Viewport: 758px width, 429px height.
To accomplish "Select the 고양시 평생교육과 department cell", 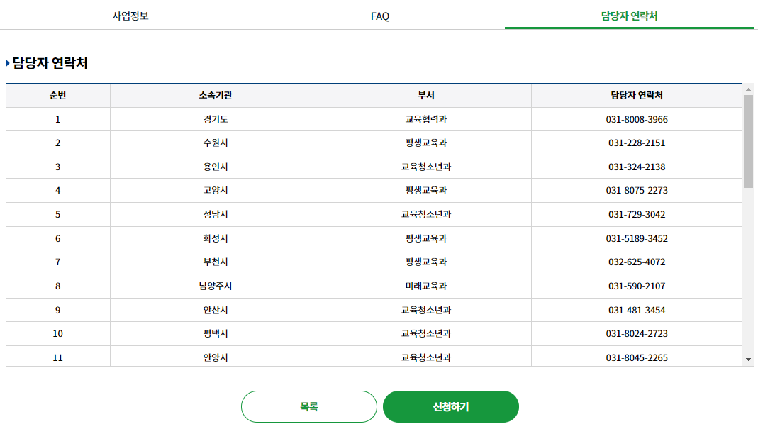I will [x=425, y=191].
